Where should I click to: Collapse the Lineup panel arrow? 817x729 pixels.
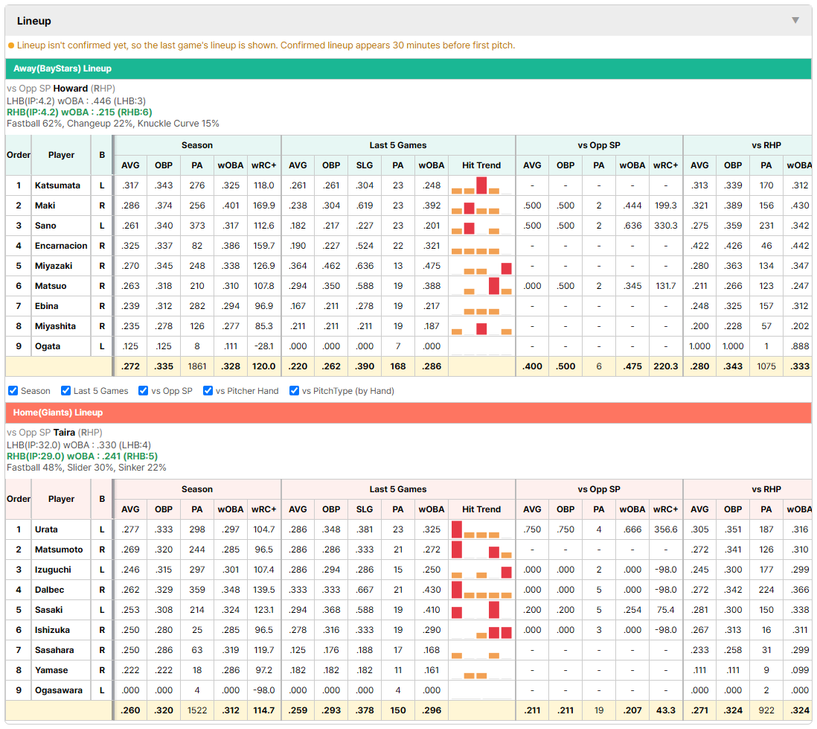point(795,20)
